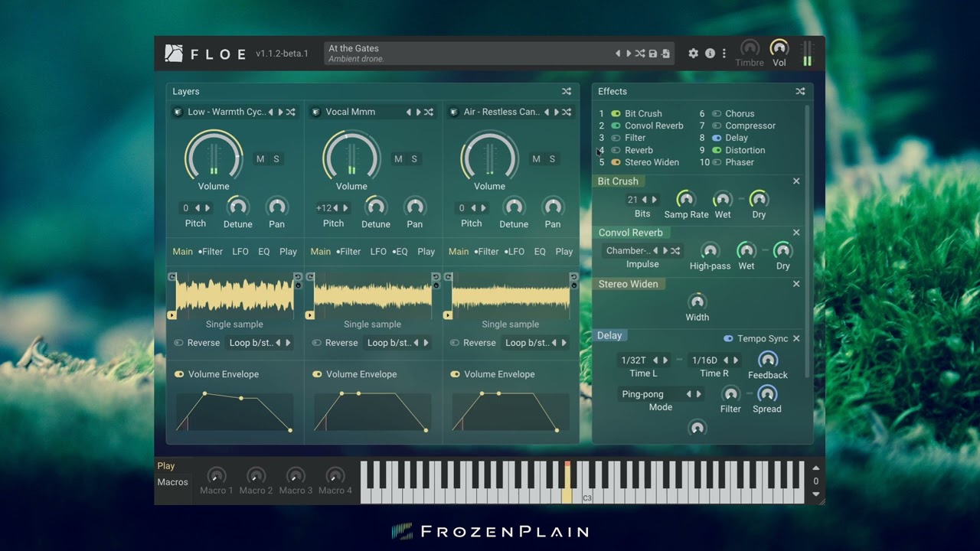Save the current preset with floppy disk icon
980x551 pixels.
click(653, 54)
